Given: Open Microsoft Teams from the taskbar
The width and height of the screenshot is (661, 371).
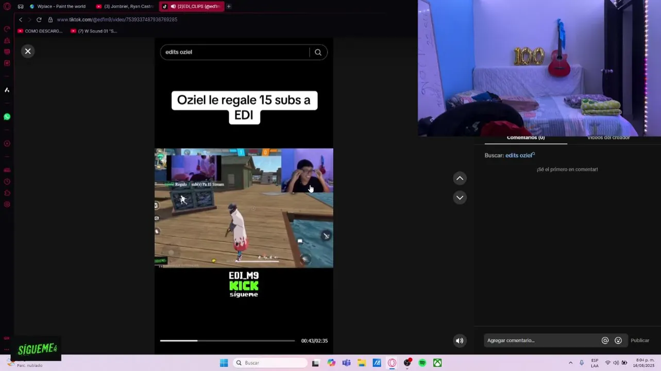Looking at the screenshot, I should (x=346, y=363).
